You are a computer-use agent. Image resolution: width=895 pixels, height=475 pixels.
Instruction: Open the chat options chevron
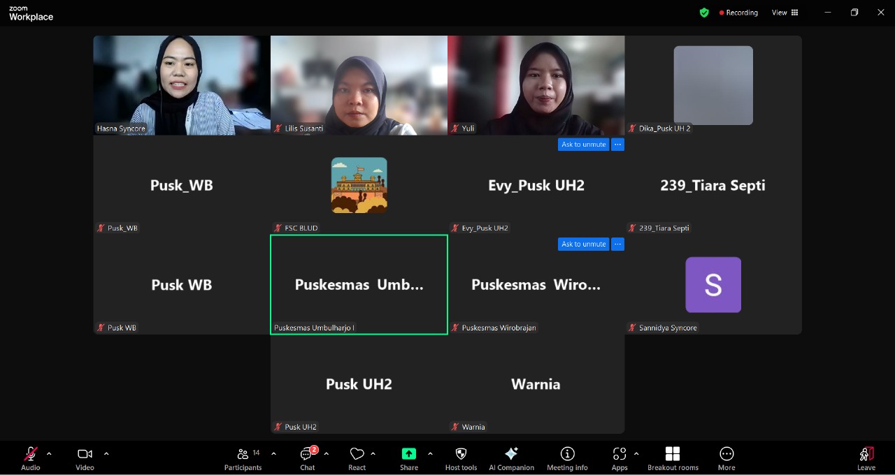click(327, 453)
